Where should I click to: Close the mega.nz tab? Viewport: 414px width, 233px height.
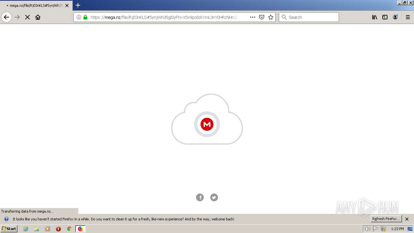point(67,6)
